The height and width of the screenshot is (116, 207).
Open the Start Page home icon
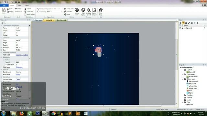101,10
